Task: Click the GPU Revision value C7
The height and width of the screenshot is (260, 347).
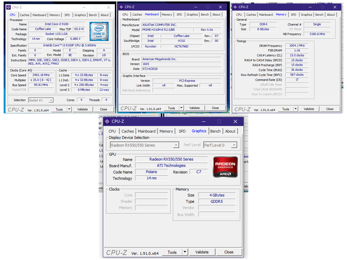Action: pyautogui.click(x=199, y=172)
